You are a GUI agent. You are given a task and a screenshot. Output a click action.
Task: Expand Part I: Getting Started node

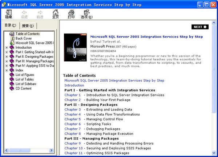tap(7, 52)
